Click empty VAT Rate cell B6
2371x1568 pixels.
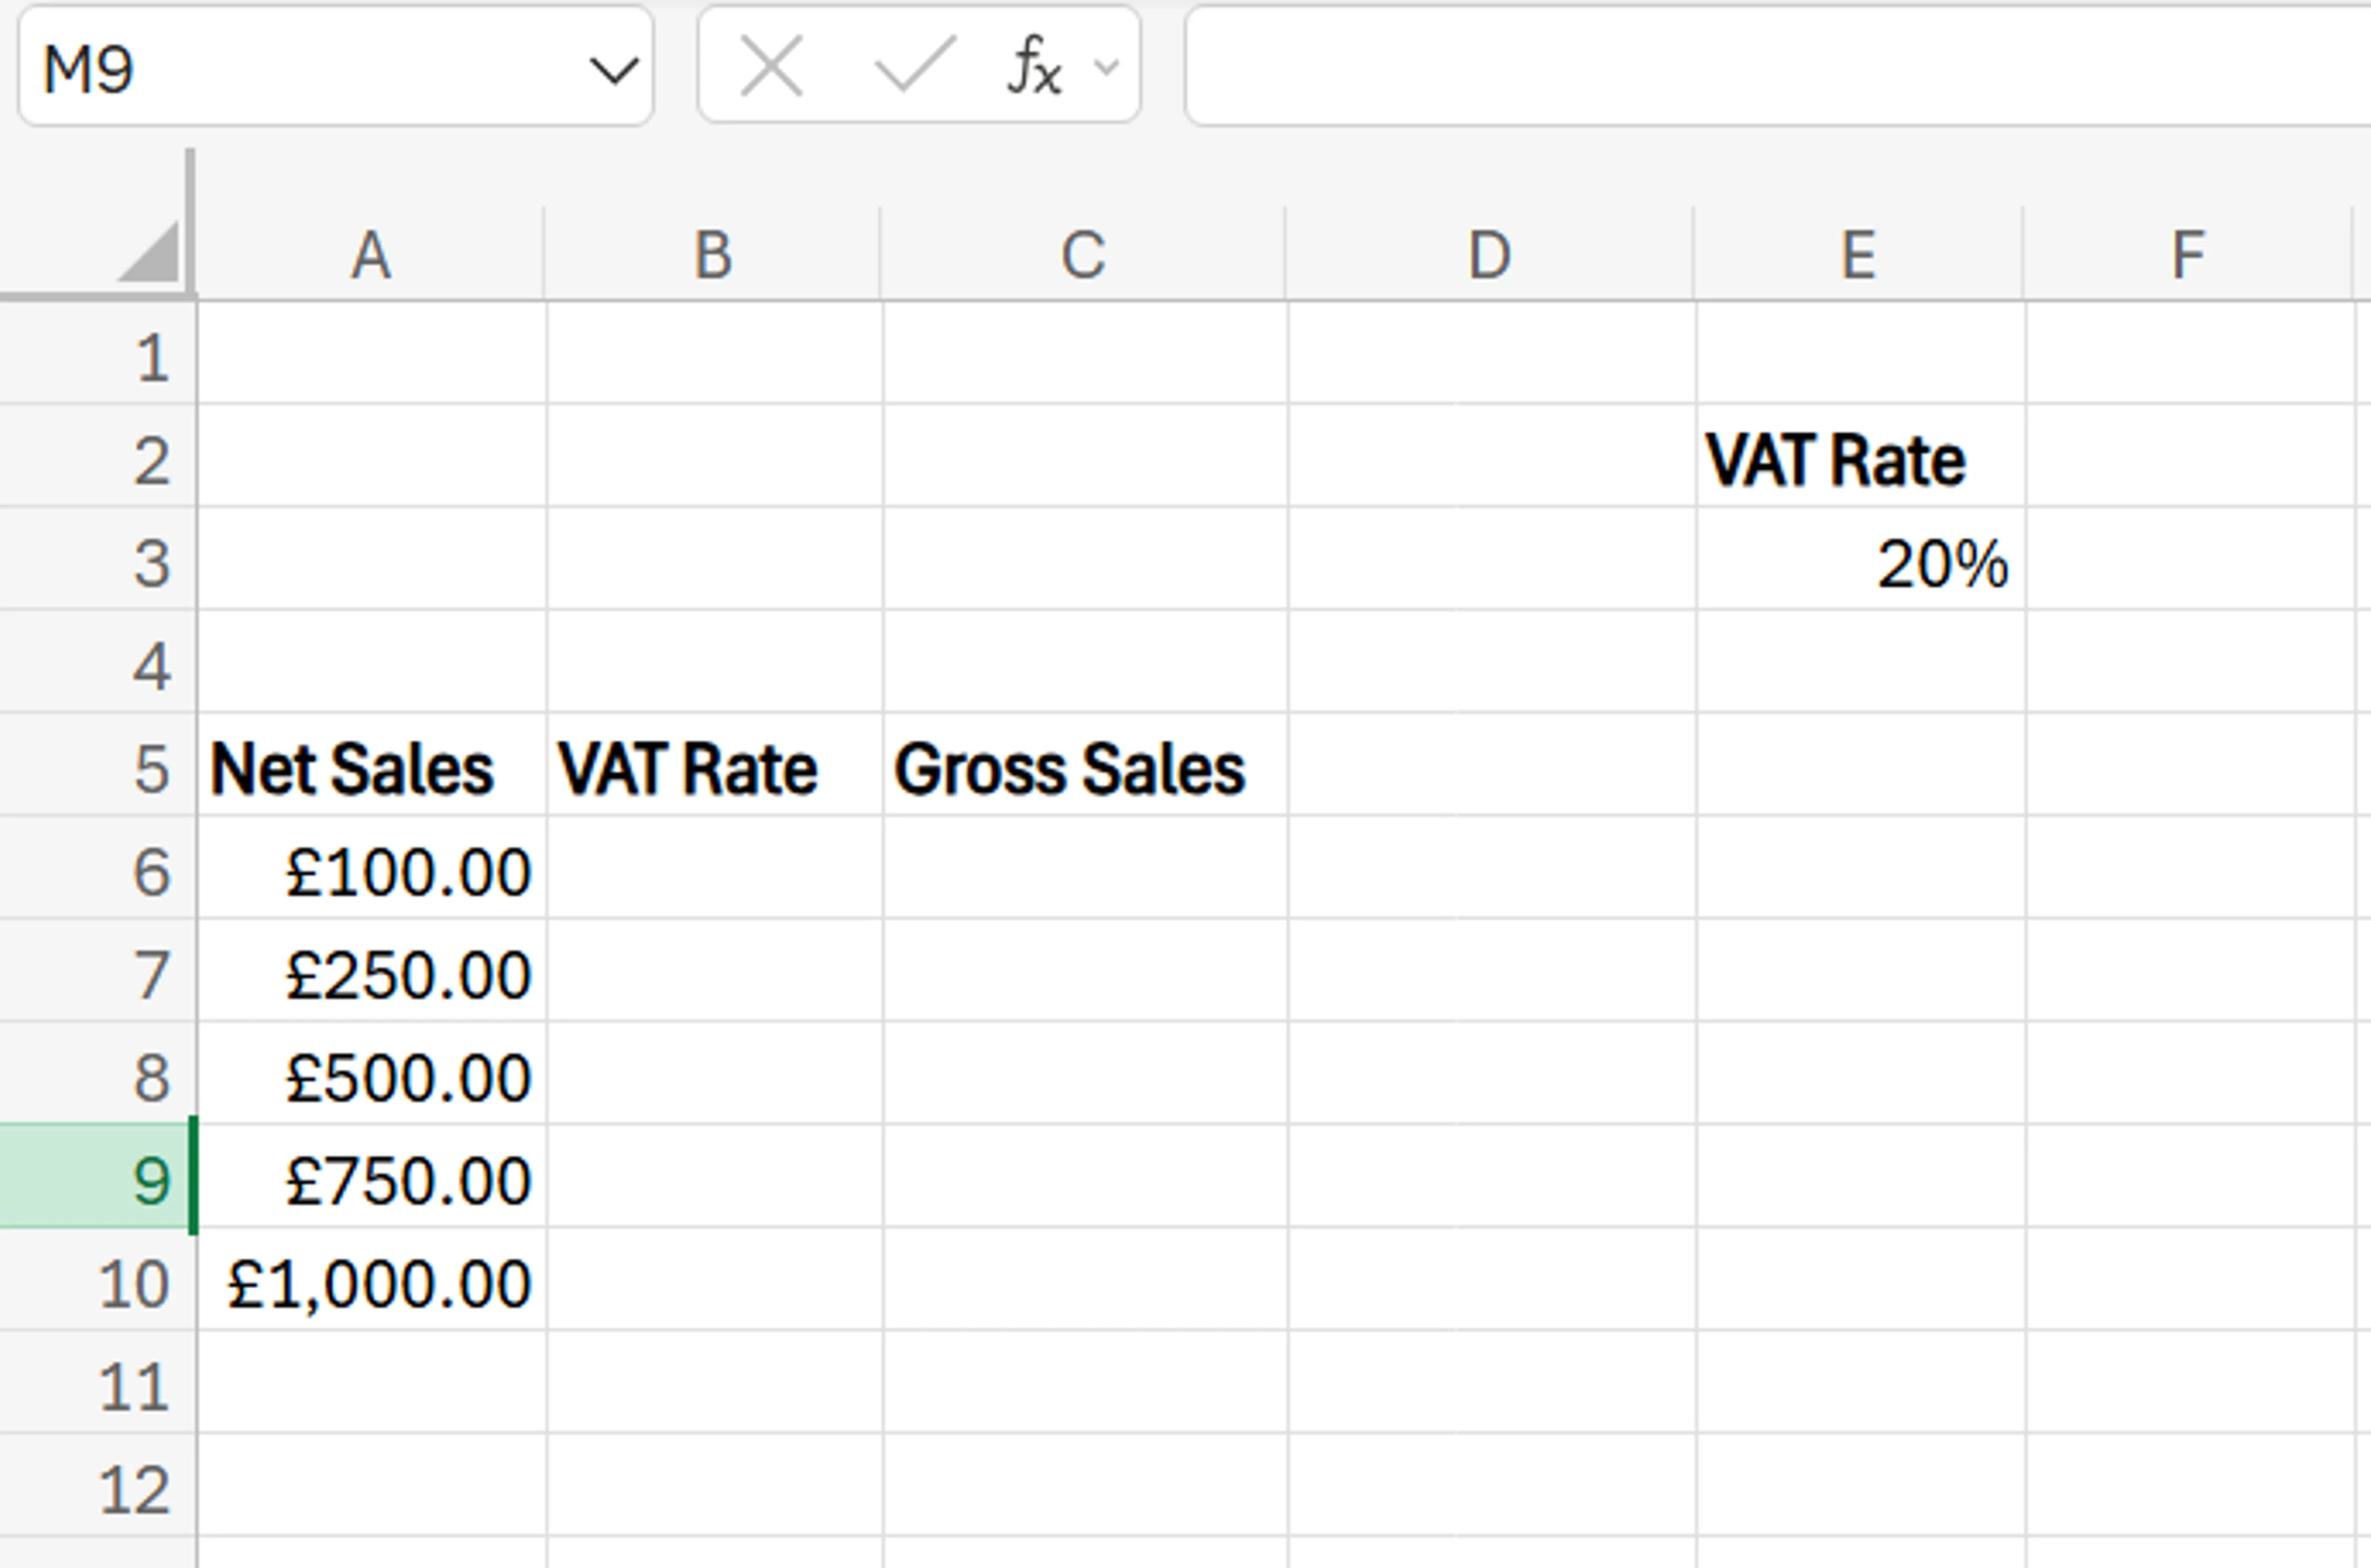[x=714, y=871]
